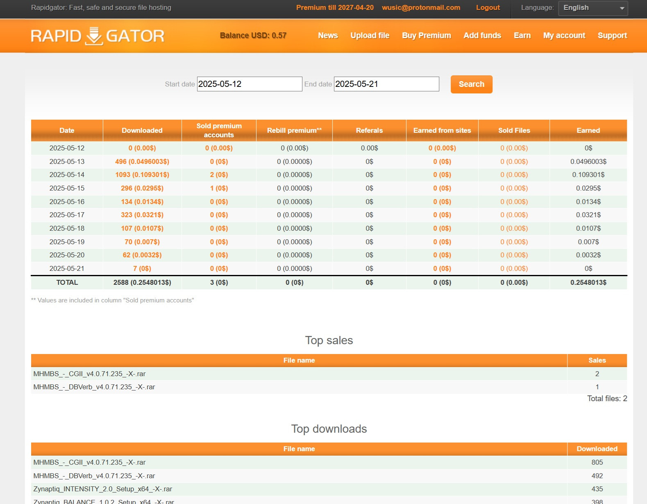
Task: Go to Upload file page
Action: tap(370, 36)
